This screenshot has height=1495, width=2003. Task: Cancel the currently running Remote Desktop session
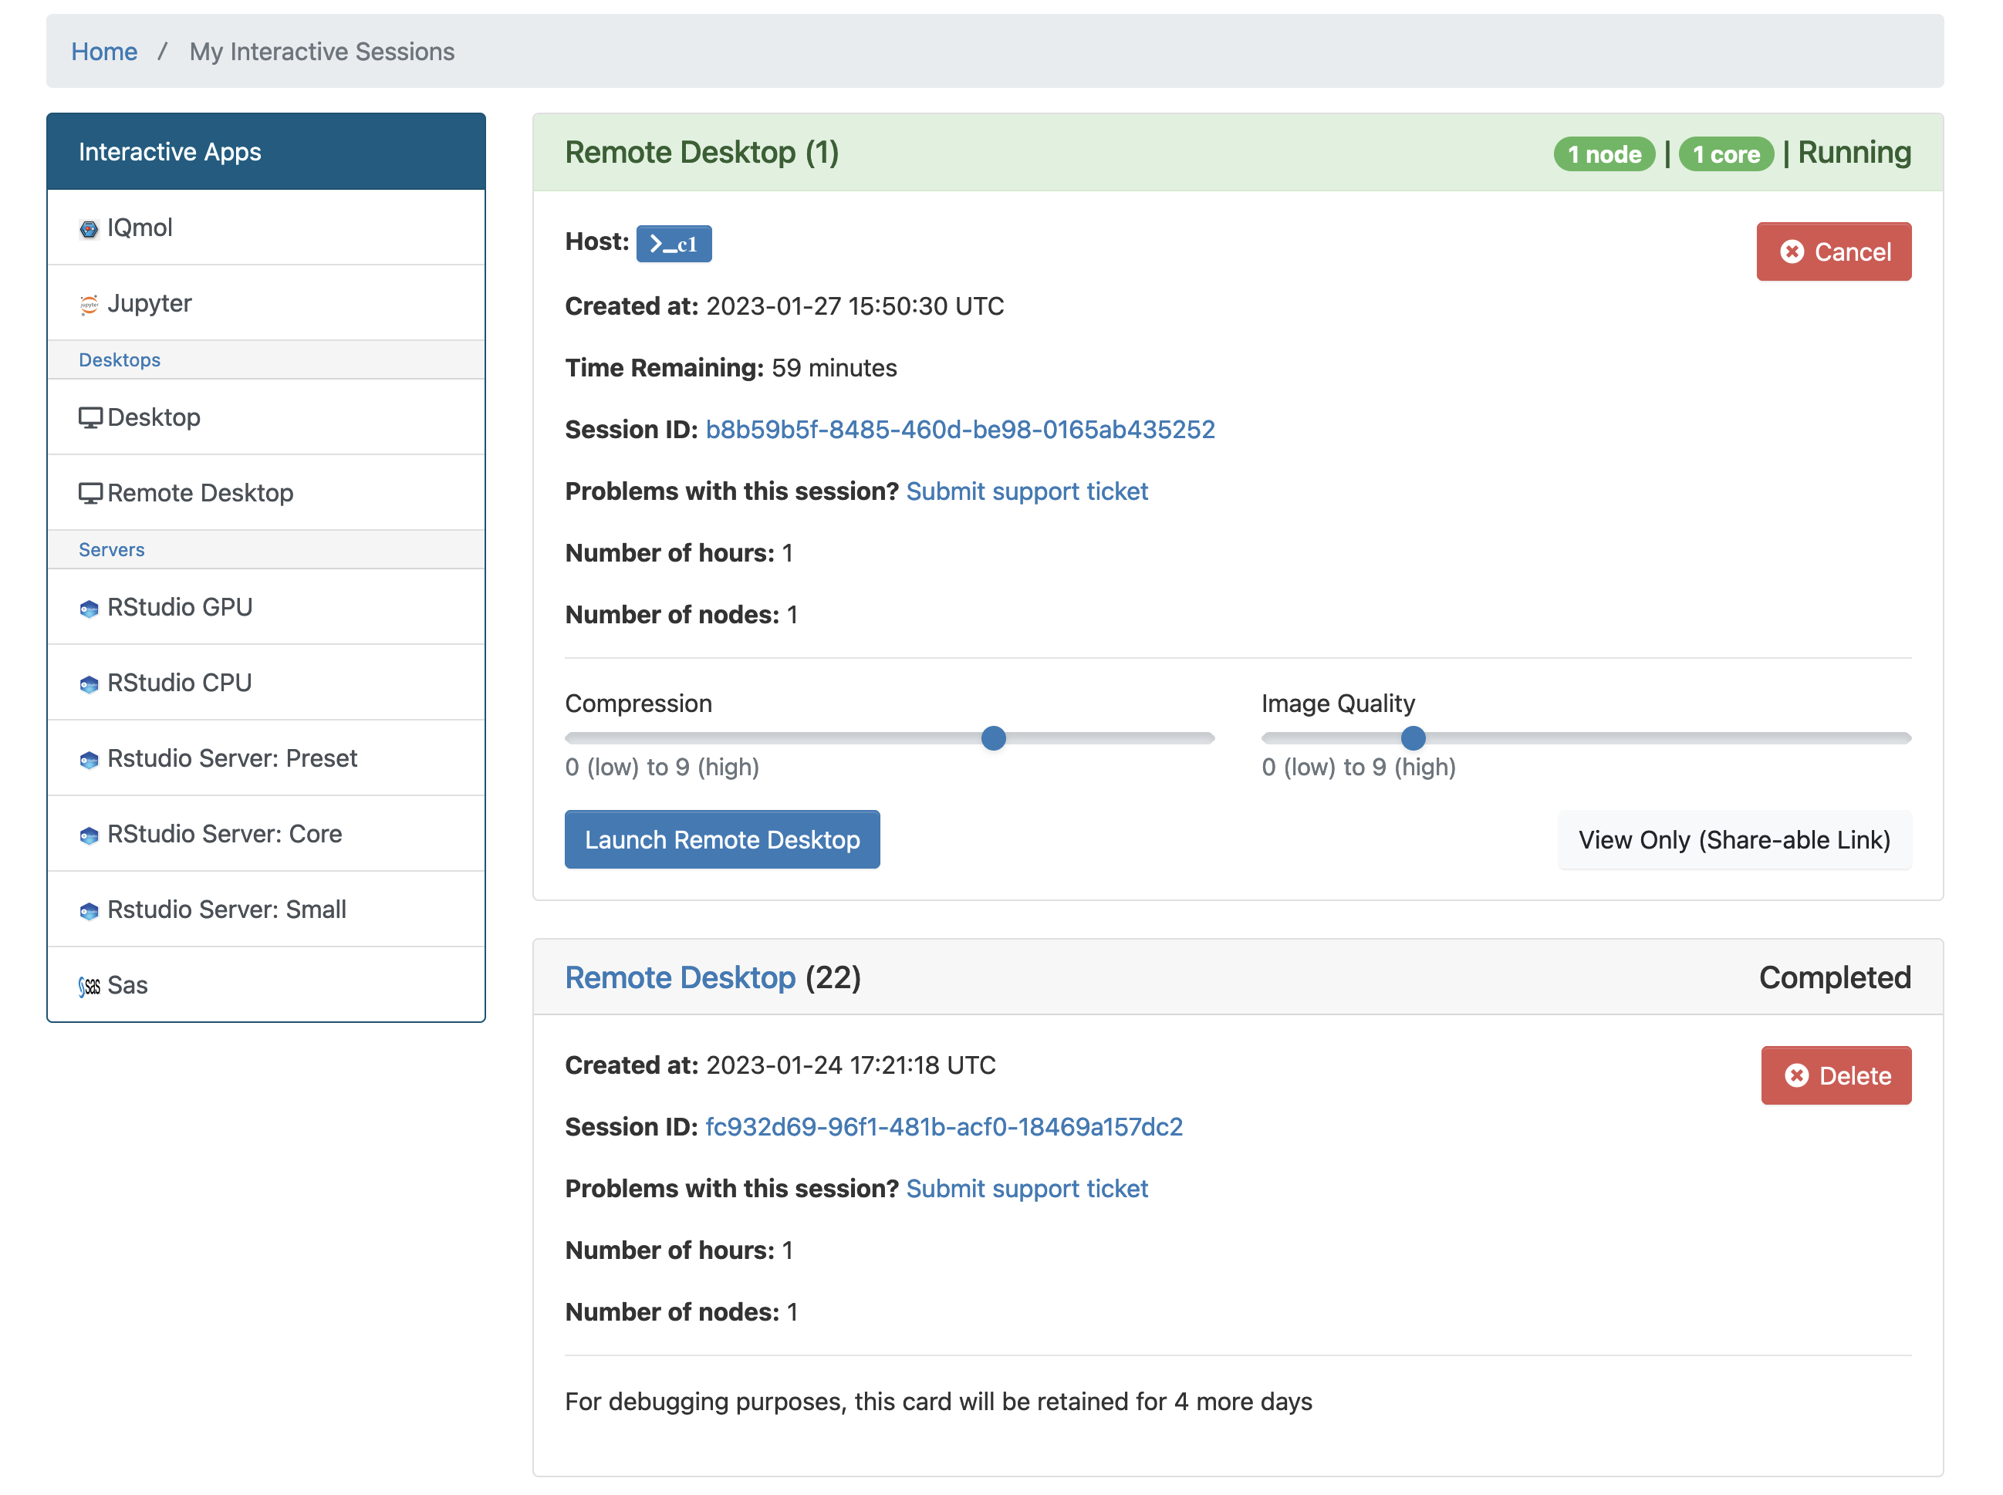[x=1833, y=250]
